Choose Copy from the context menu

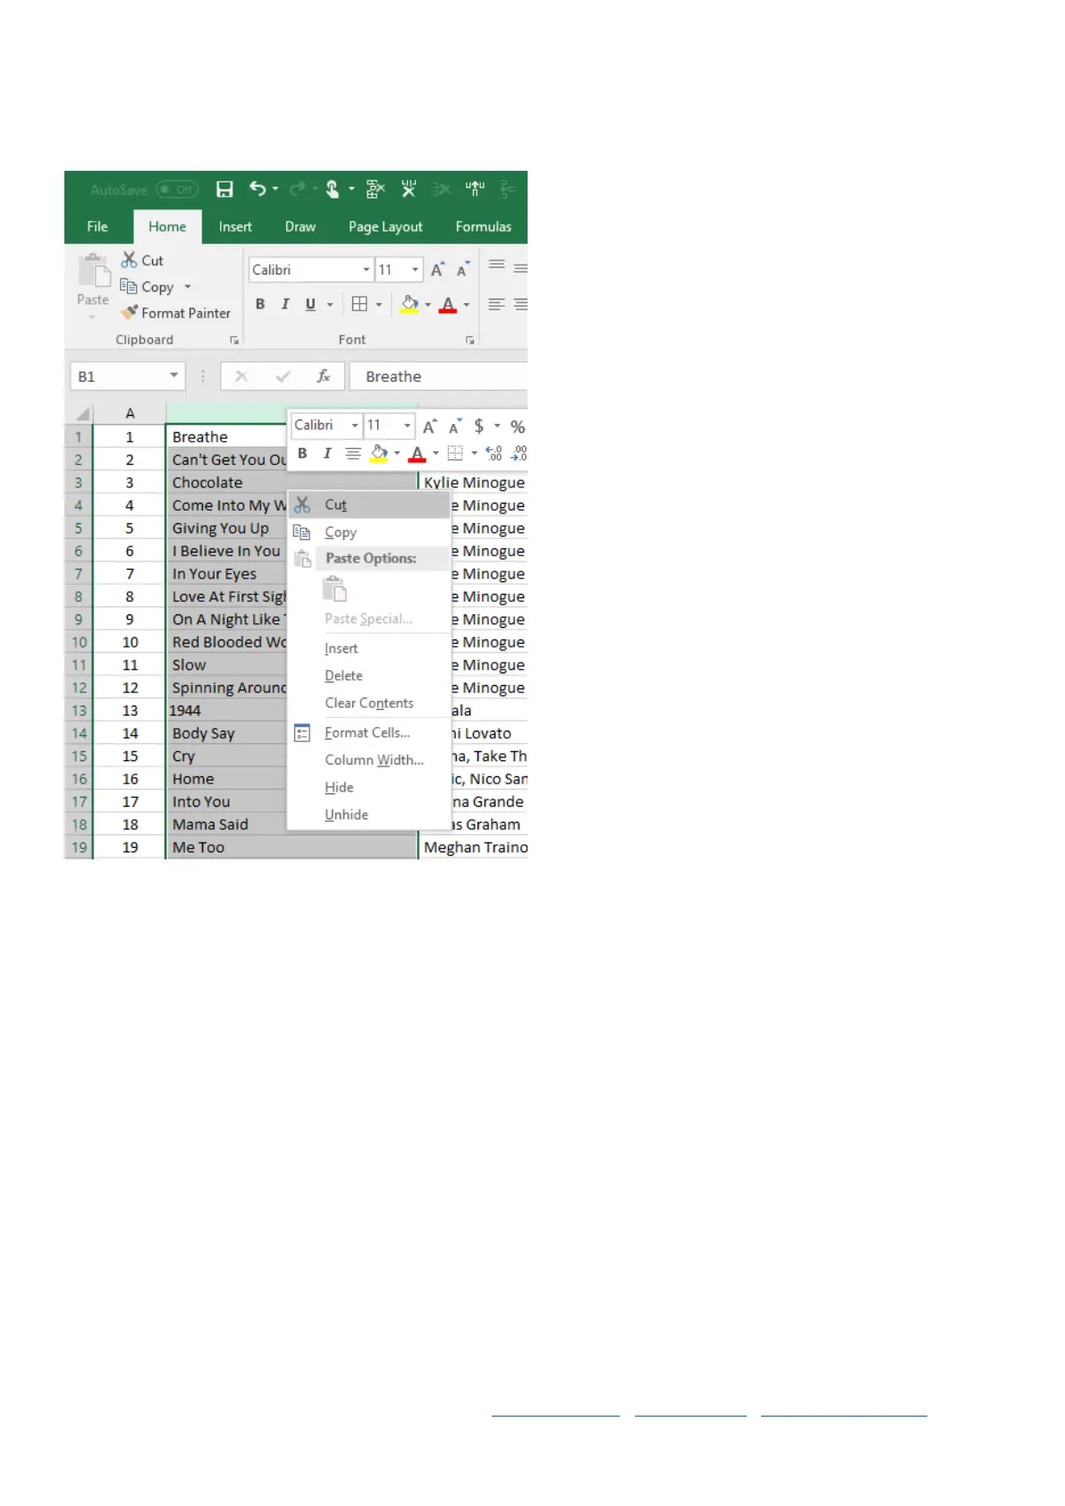(x=370, y=532)
